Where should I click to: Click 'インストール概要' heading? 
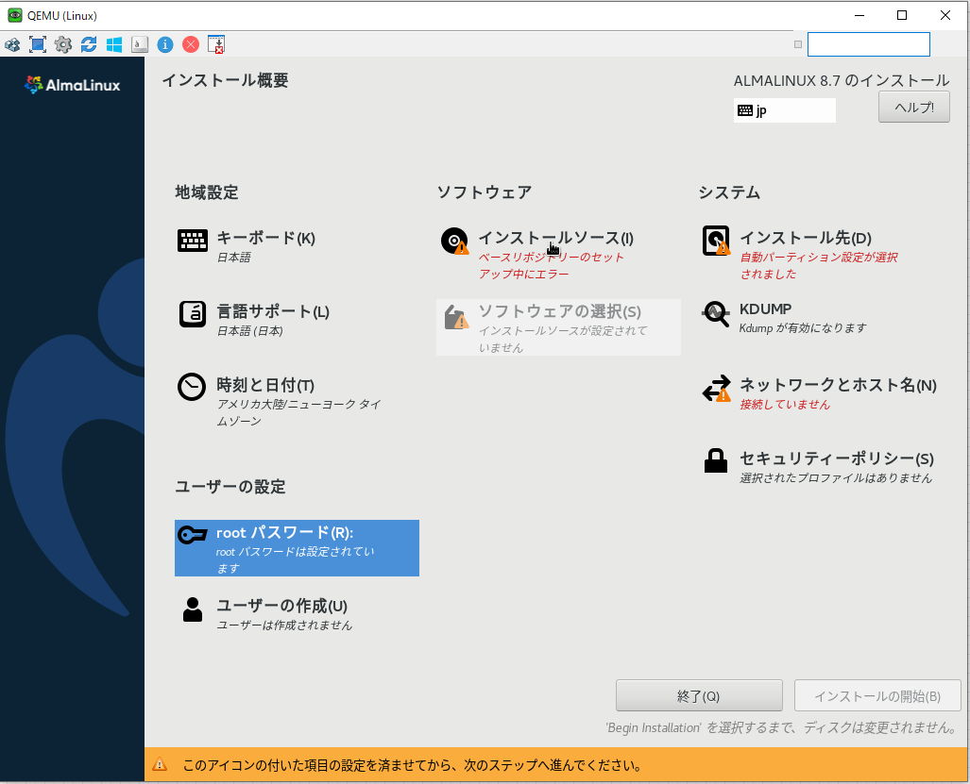click(225, 80)
